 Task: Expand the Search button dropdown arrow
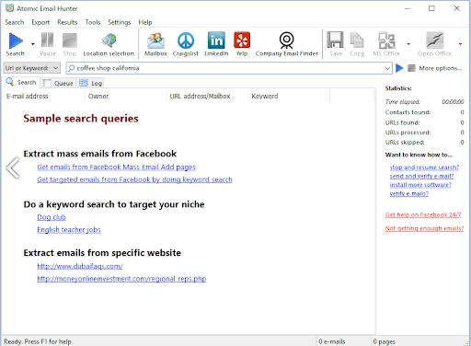click(x=33, y=44)
